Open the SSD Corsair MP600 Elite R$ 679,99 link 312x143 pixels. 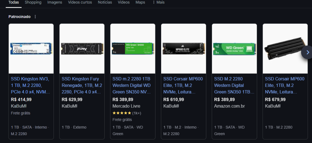click(x=285, y=86)
